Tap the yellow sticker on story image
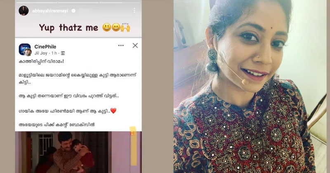The width and height of the screenshot is (330, 173). coord(133,146)
